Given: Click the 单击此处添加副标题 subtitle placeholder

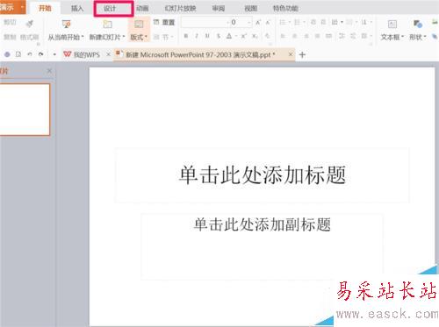Looking at the screenshot, I should (263, 246).
